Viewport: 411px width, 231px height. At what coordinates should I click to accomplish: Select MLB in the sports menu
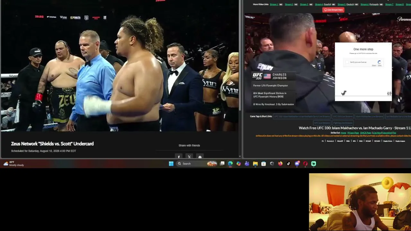pos(361,141)
